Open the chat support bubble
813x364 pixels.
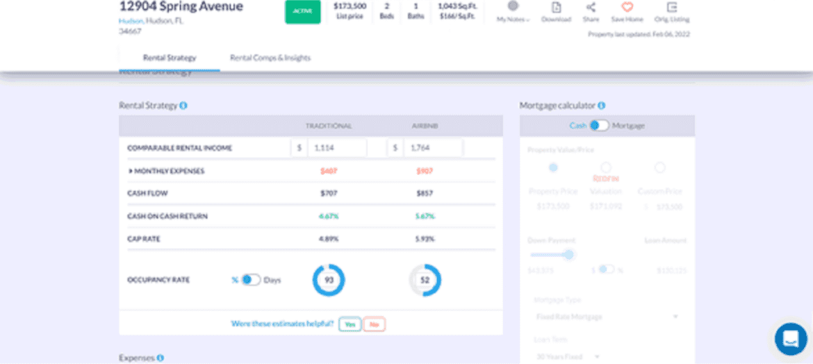click(791, 339)
